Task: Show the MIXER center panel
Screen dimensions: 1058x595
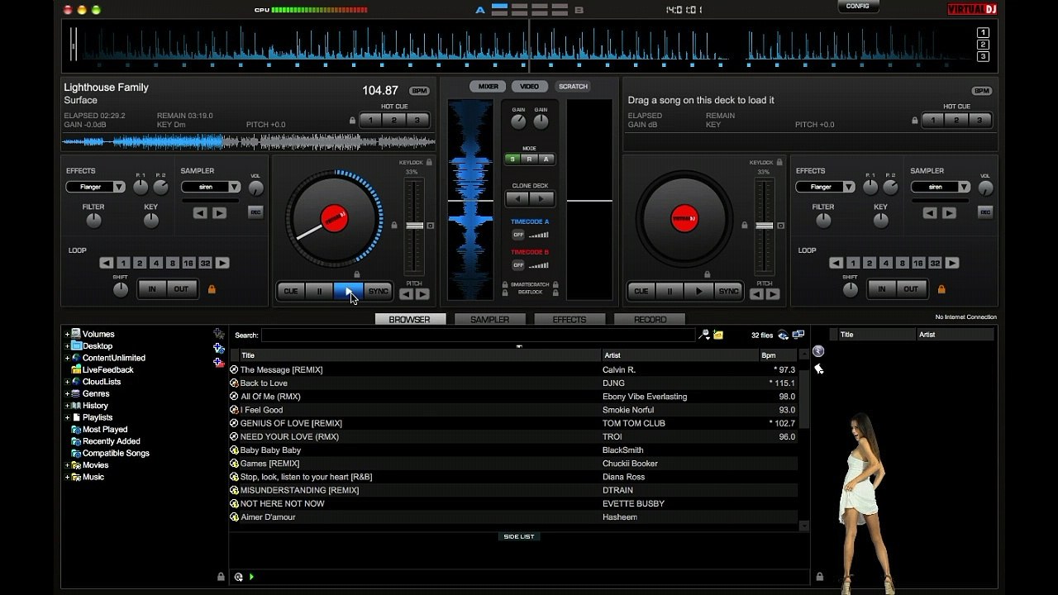Action: tap(488, 86)
